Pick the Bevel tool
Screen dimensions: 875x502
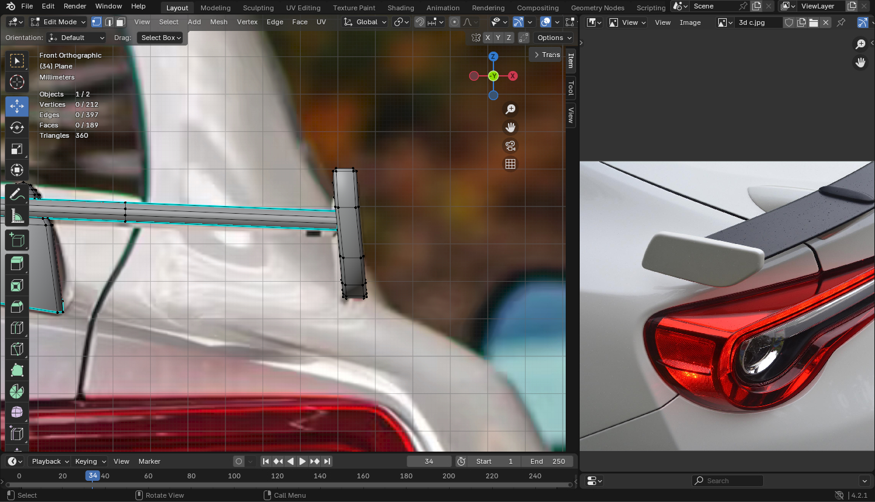[17, 307]
